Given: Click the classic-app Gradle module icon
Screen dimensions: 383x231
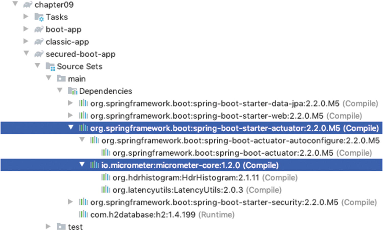Looking at the screenshot, I should tap(39, 42).
